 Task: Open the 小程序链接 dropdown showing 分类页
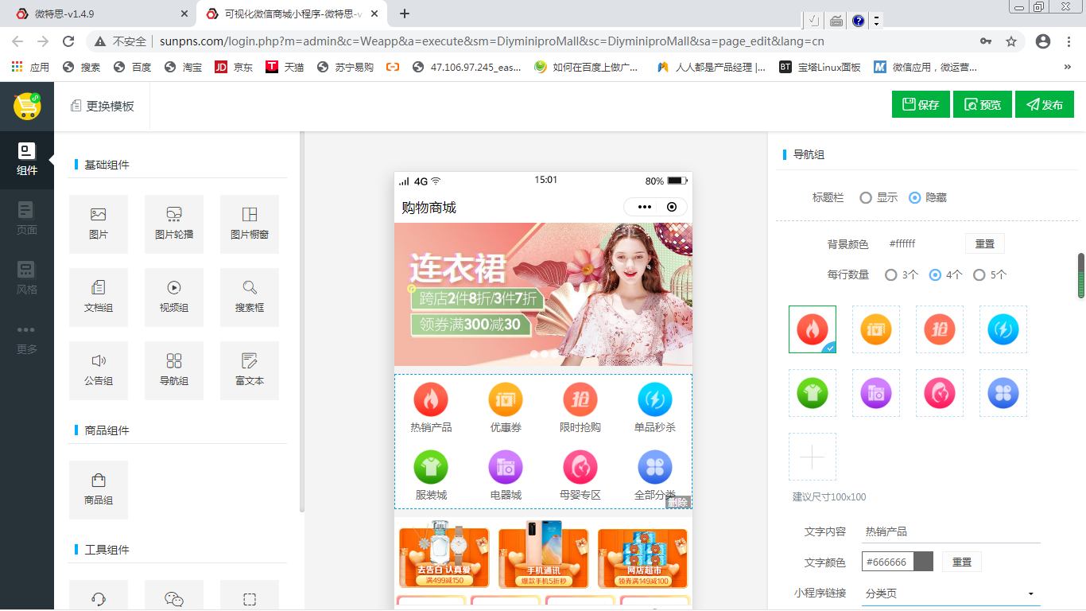[951, 593]
